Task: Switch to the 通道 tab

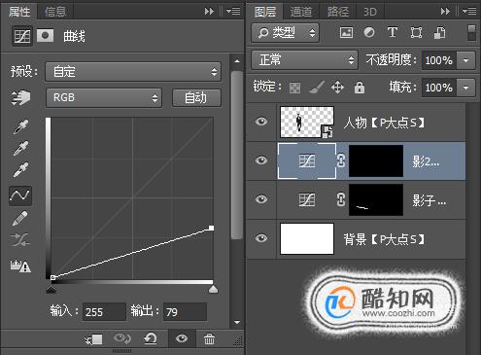Action: pyautogui.click(x=300, y=12)
